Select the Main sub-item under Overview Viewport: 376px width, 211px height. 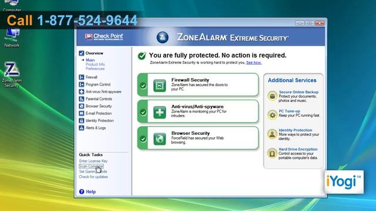(x=90, y=60)
